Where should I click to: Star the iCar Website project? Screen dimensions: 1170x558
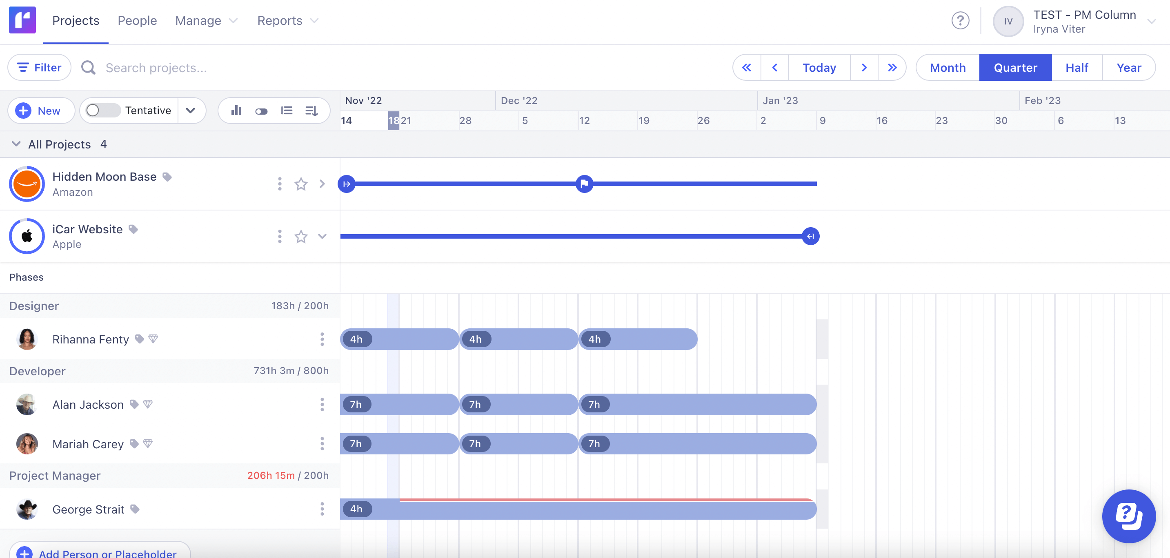pos(301,236)
